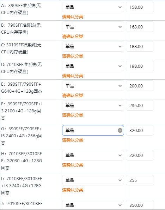Select the 188.00 price input
The width and height of the screenshot is (165, 210).
[x=140, y=46]
